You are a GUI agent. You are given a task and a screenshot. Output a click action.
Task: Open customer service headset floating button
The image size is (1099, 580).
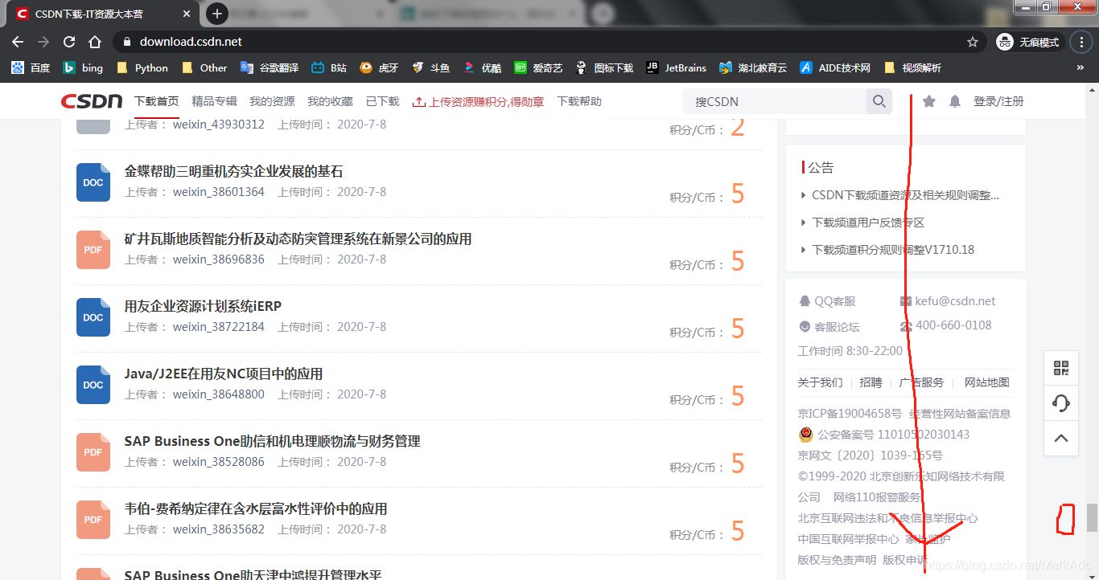point(1061,403)
